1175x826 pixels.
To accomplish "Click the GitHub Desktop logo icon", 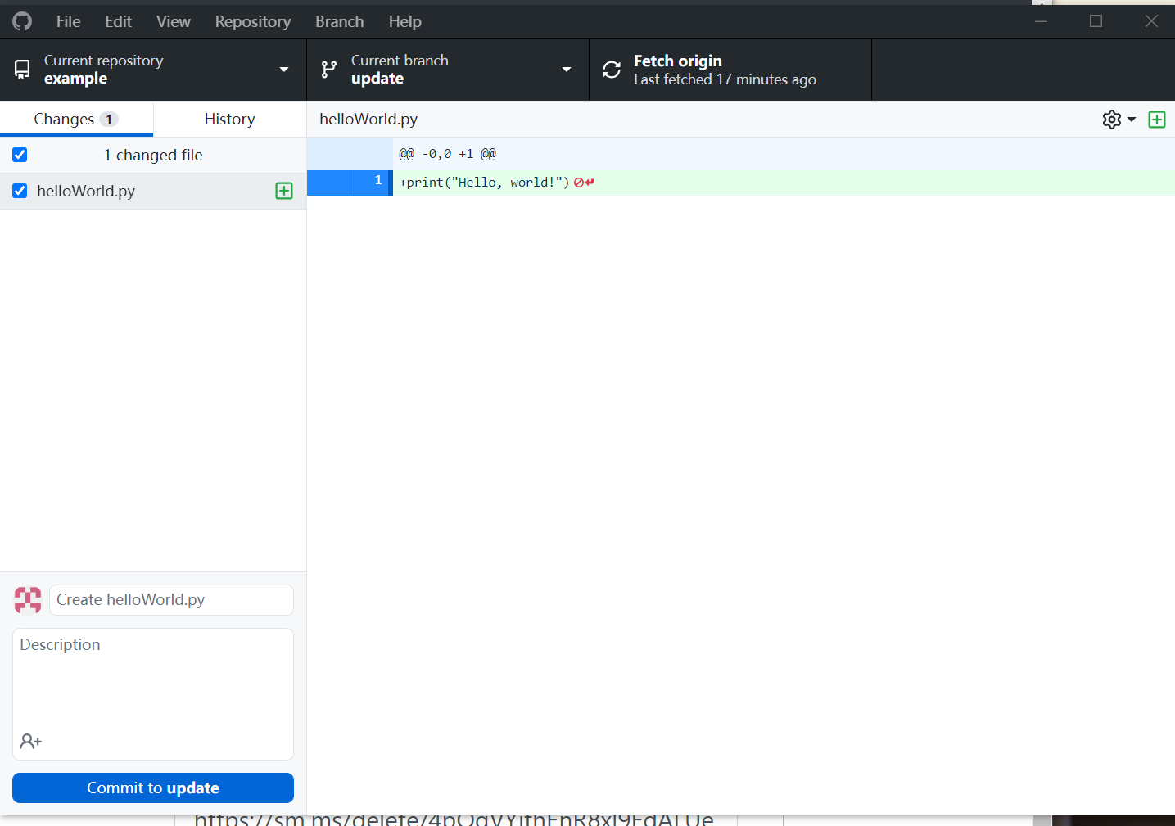I will coord(22,21).
